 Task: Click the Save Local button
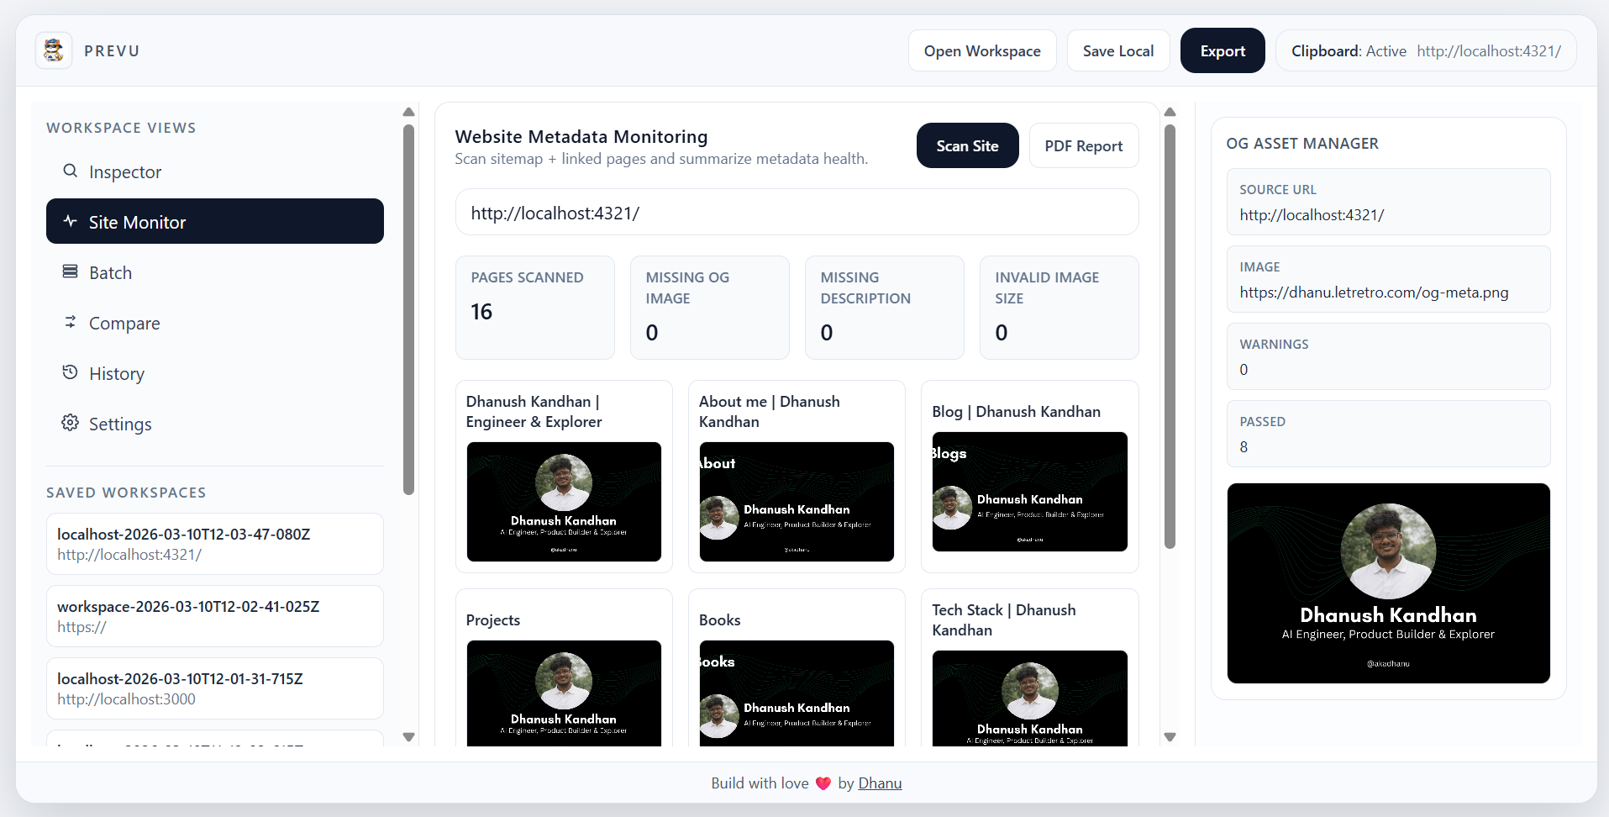tap(1118, 50)
